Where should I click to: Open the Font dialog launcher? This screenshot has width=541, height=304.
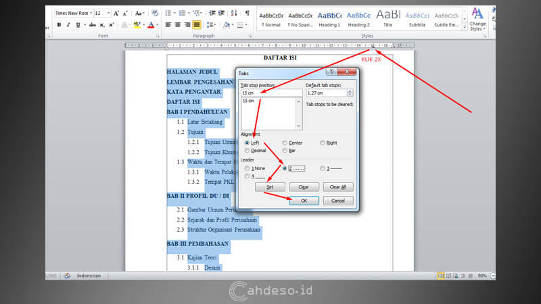158,36
